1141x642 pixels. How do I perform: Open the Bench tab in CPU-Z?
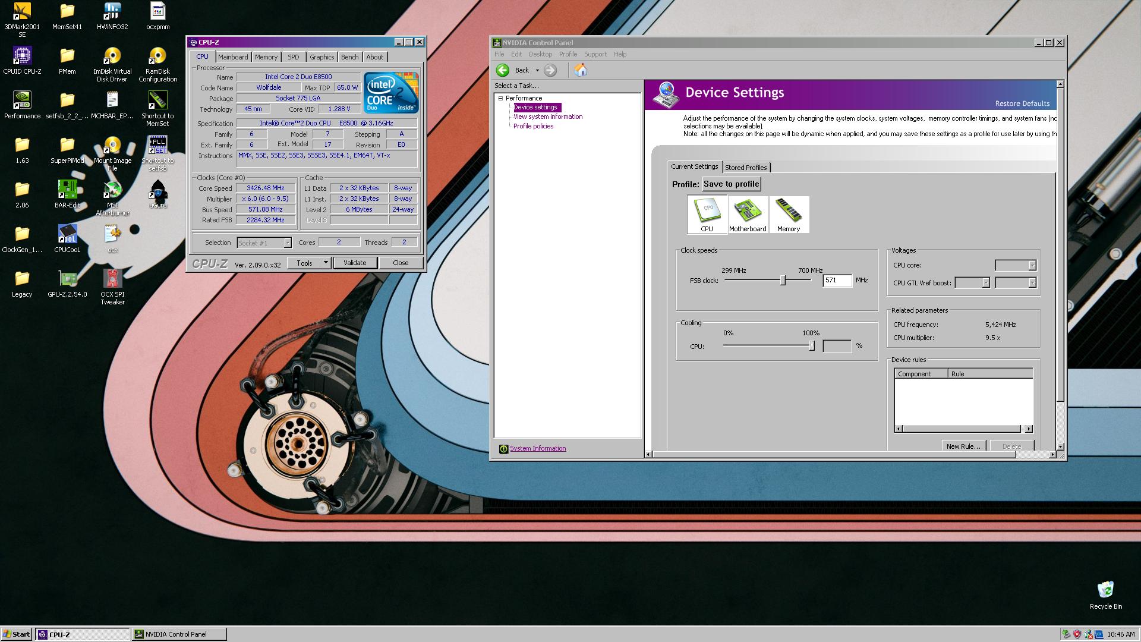pyautogui.click(x=349, y=57)
